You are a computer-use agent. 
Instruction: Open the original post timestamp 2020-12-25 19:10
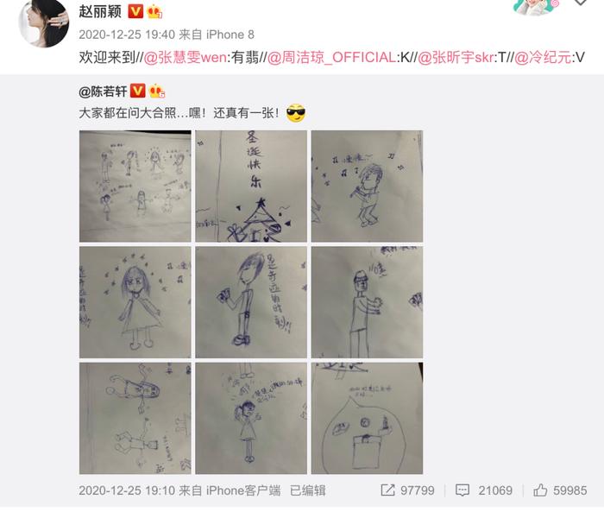127,490
